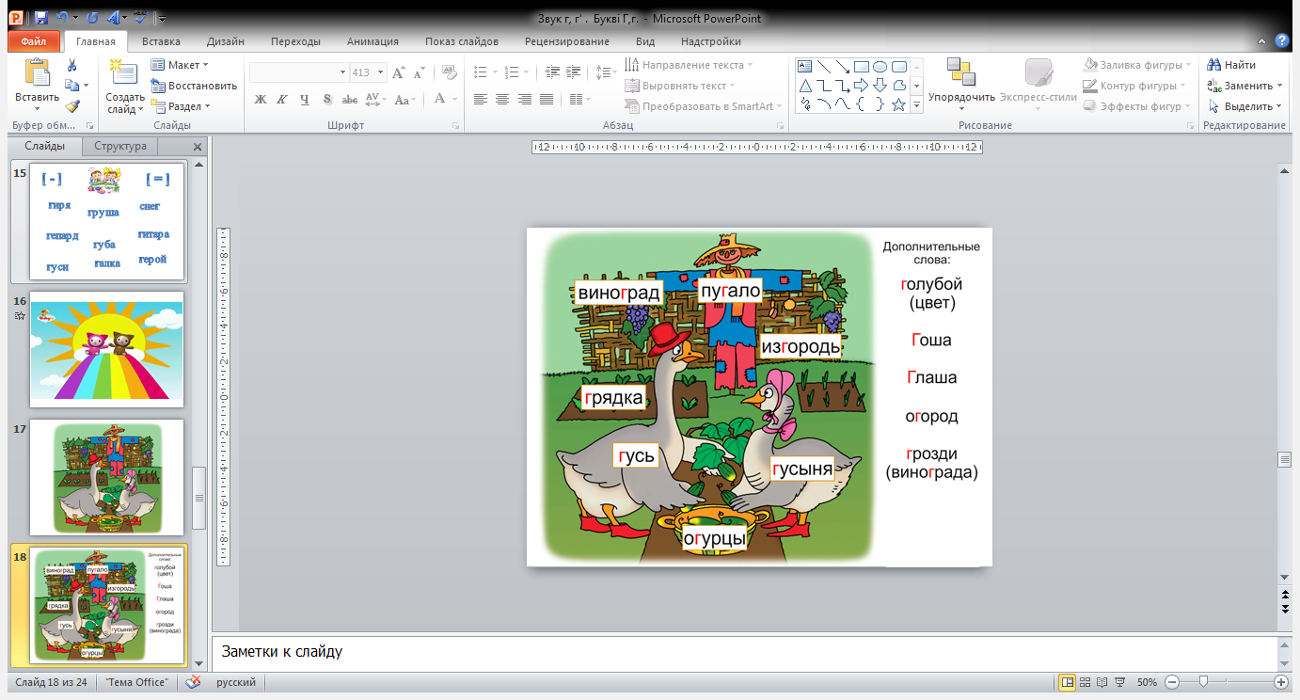Click the Save icon in quick access toolbar
Viewport: 1300px width, 700px height.
pos(40,18)
